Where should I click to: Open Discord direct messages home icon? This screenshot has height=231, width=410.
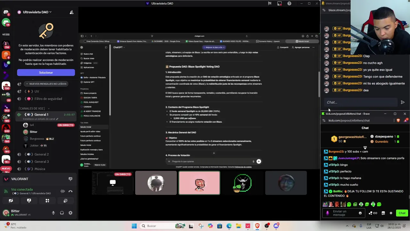click(6, 12)
